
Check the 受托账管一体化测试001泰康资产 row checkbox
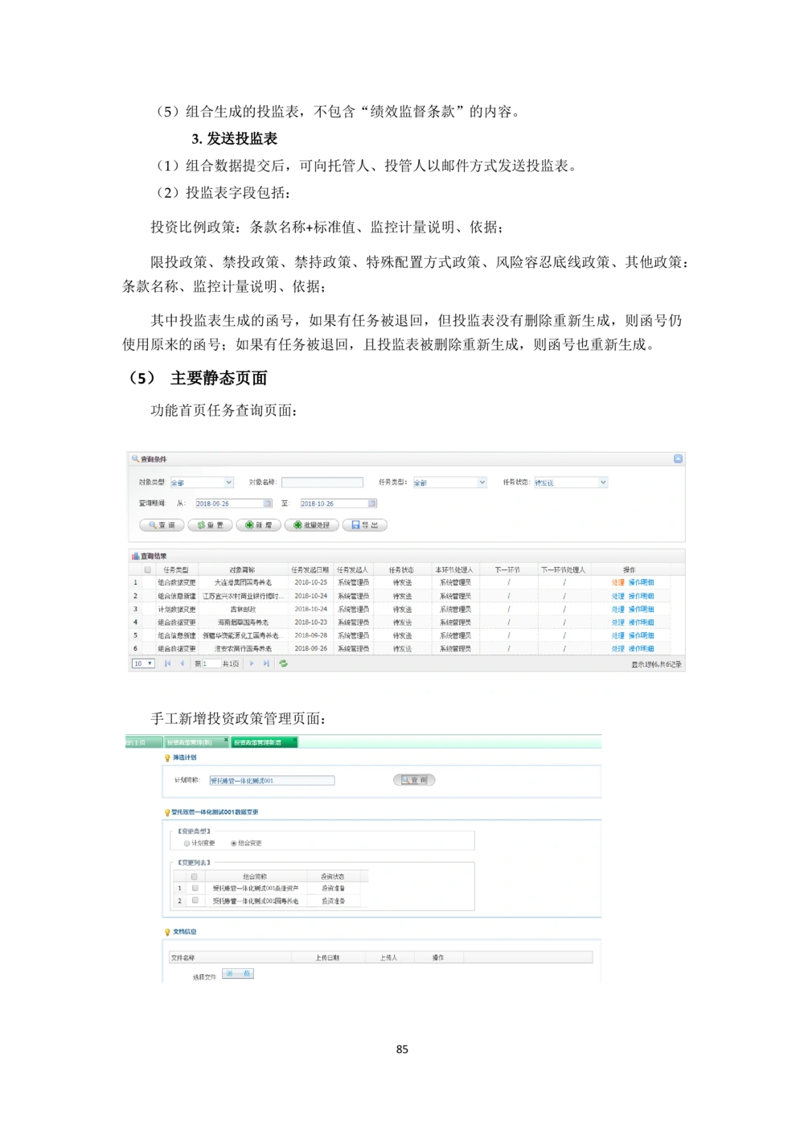pos(195,888)
